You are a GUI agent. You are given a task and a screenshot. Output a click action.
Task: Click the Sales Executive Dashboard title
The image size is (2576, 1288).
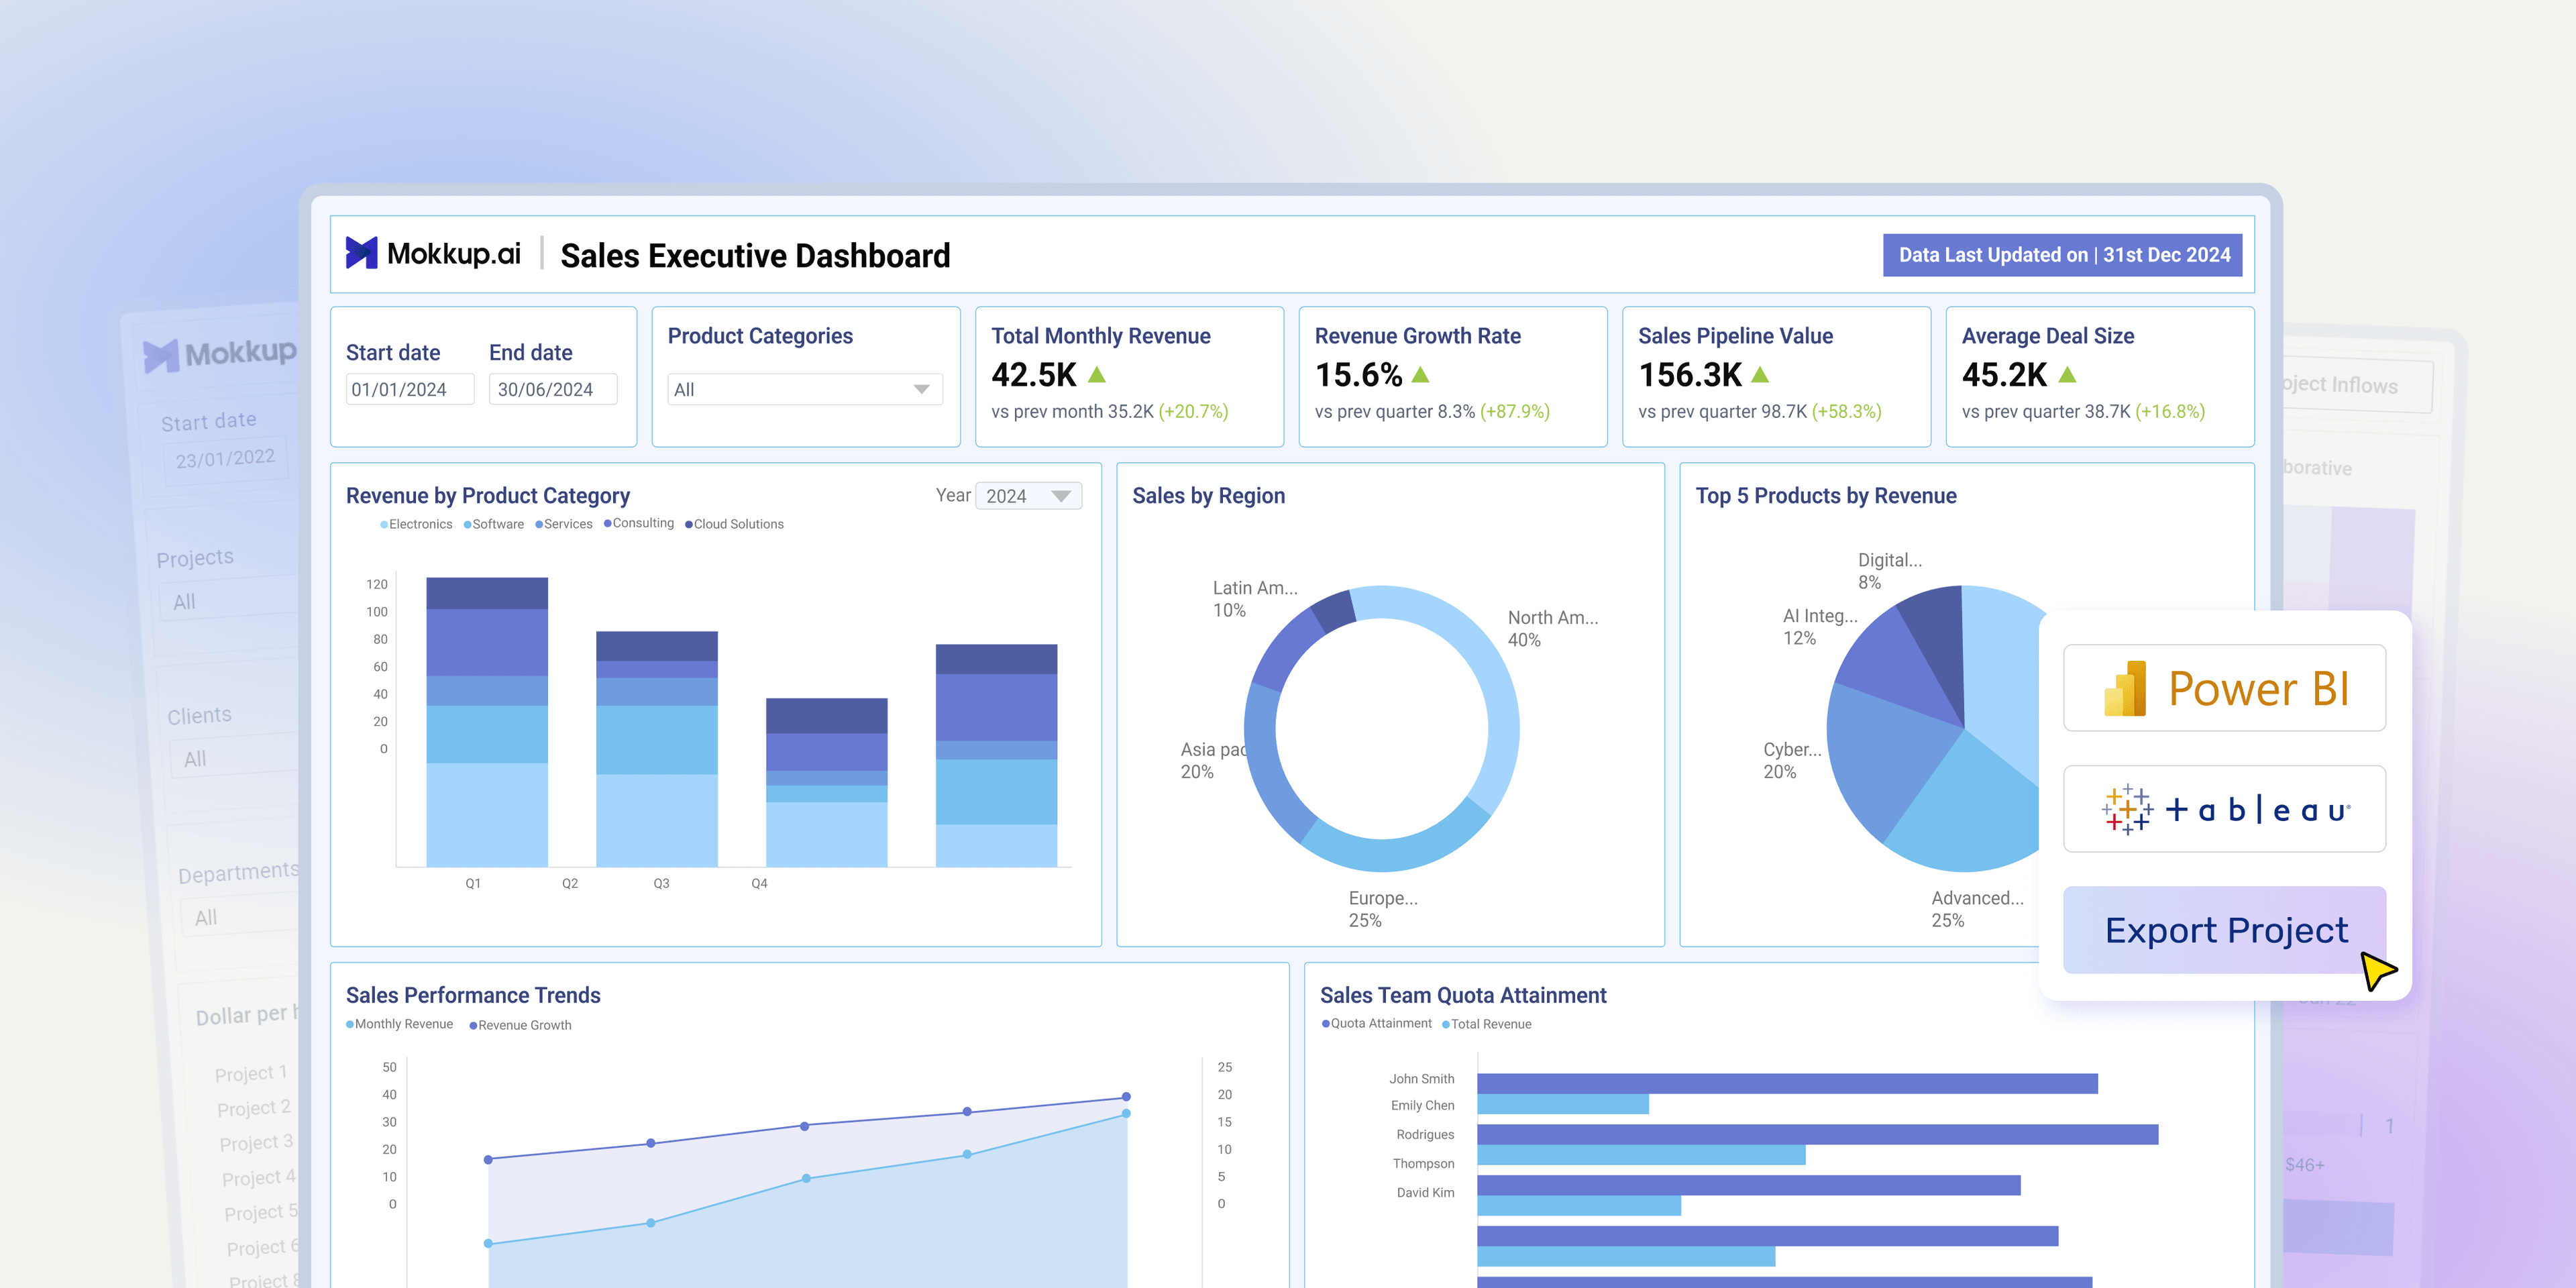coord(755,256)
